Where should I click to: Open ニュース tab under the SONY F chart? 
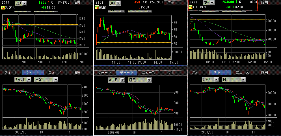coord(243,72)
